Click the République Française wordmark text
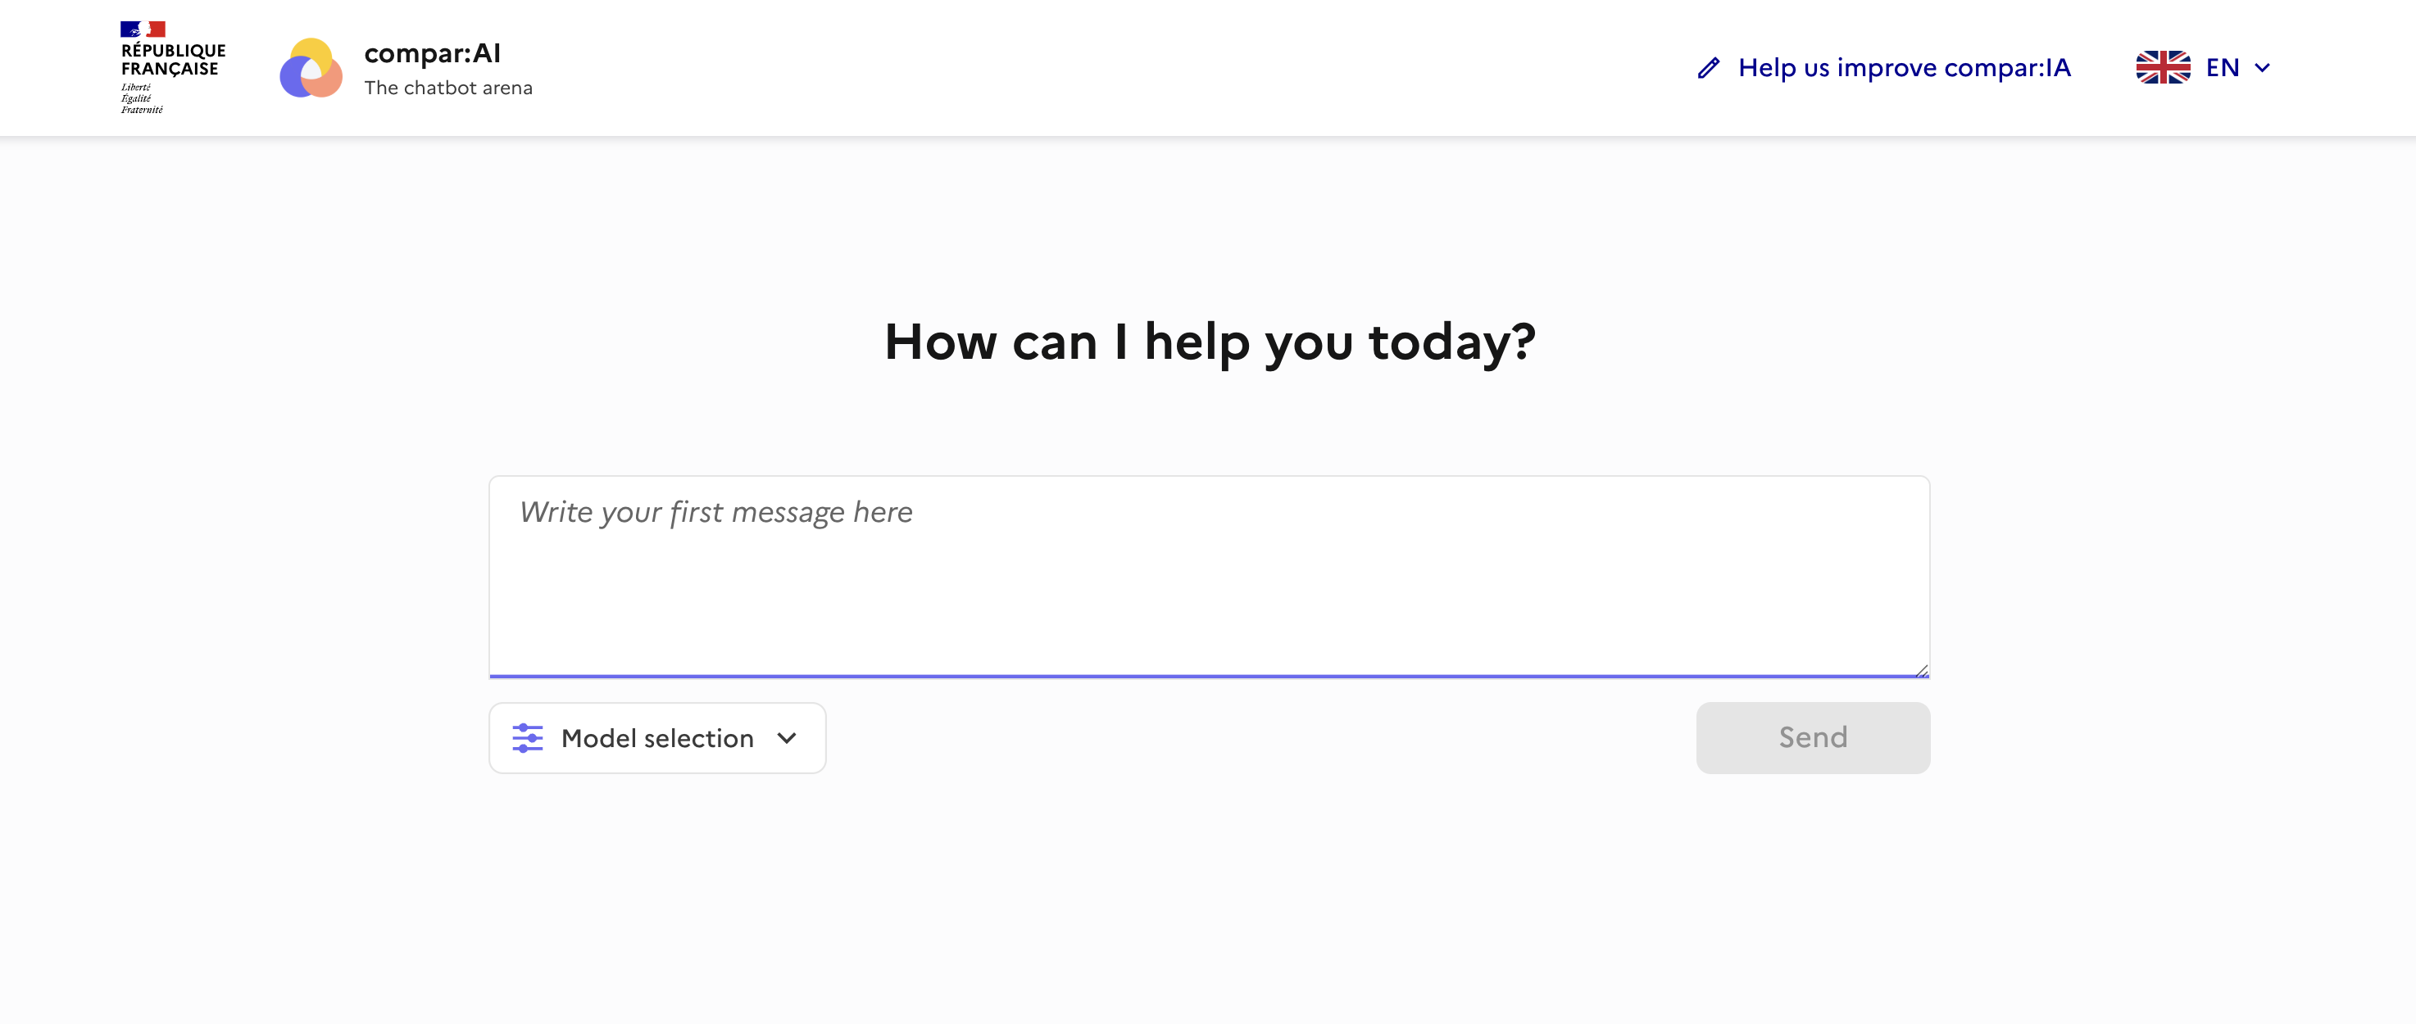This screenshot has width=2416, height=1024. 173,59
